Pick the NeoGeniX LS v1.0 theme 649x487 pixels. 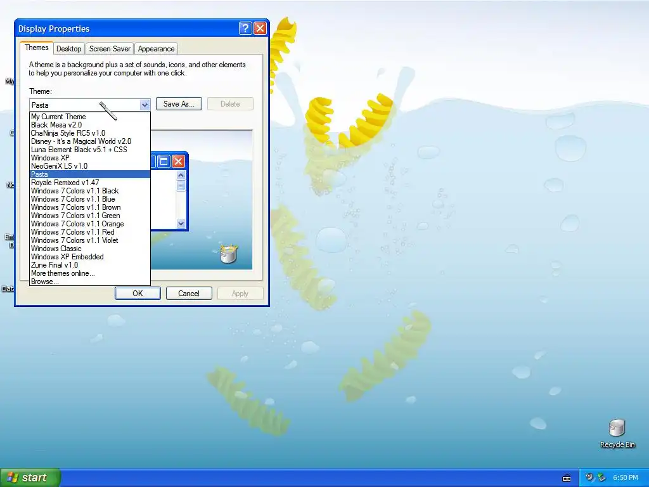[90, 166]
